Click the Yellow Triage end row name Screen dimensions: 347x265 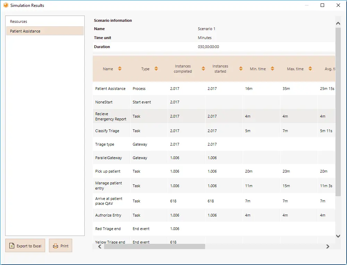tap(110, 242)
